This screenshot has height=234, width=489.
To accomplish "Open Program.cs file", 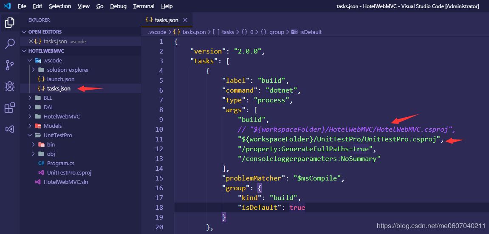I will (80, 163).
